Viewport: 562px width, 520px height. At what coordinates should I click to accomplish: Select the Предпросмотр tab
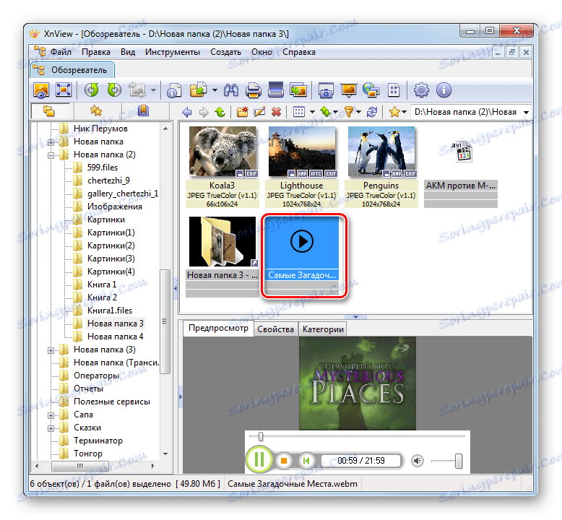218,329
